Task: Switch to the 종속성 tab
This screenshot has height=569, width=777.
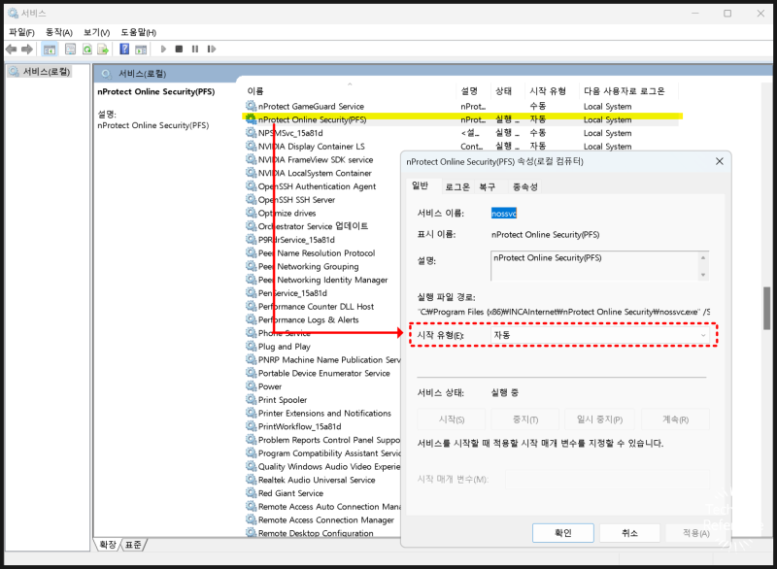Action: pos(527,187)
